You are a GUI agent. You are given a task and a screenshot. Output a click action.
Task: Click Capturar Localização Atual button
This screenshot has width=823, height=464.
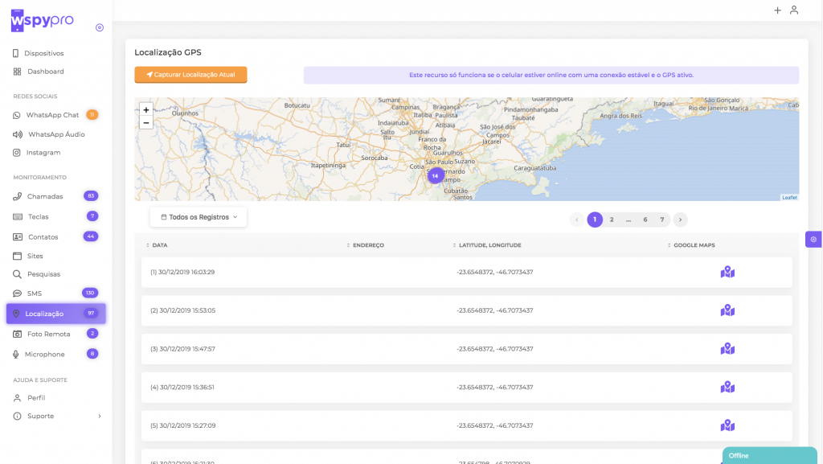coord(190,75)
